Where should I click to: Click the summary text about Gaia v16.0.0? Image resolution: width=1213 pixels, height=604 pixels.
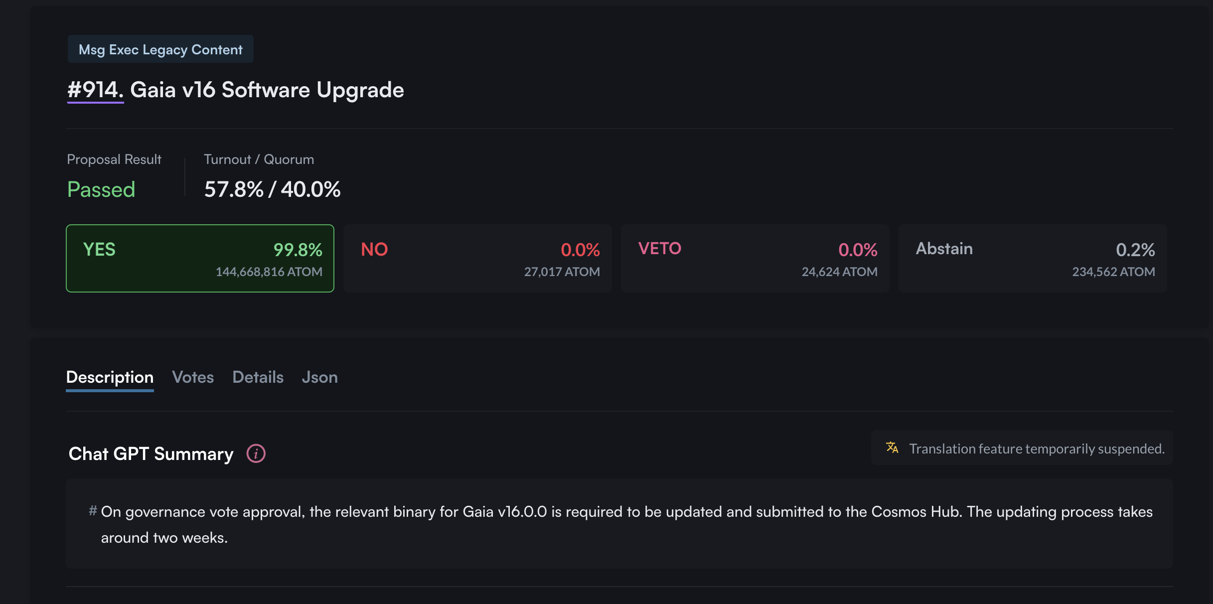(626, 512)
